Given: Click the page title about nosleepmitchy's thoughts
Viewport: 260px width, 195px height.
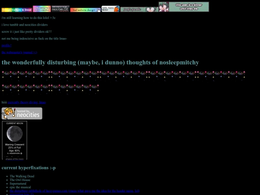Looking at the screenshot, I should tap(100, 62).
